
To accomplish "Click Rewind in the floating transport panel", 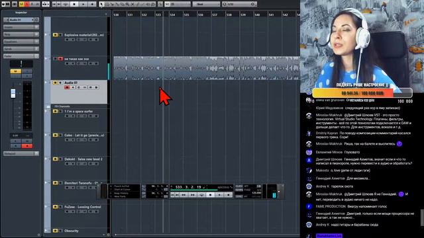I will click(184, 195).
